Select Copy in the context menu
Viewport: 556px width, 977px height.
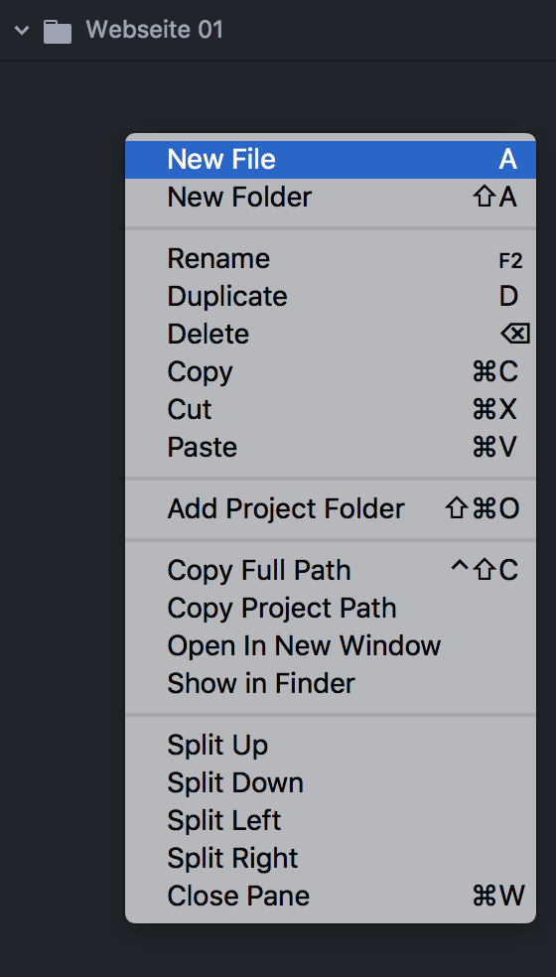point(331,372)
